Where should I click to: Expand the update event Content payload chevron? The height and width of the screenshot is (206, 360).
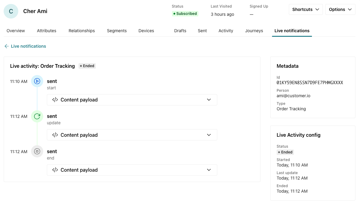click(209, 135)
